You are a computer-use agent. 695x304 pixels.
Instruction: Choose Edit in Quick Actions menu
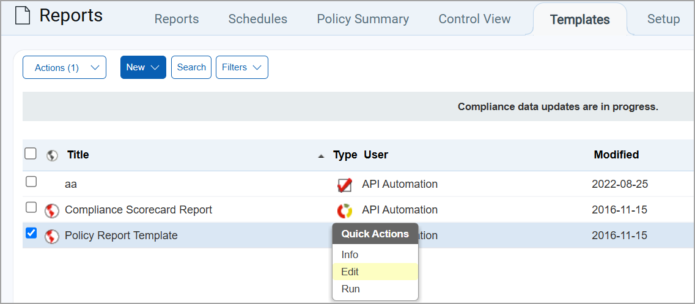pos(375,272)
